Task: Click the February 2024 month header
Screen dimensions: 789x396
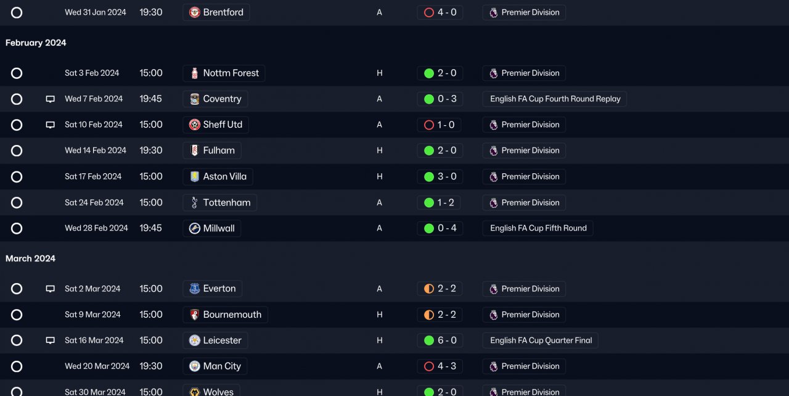Action: point(36,43)
